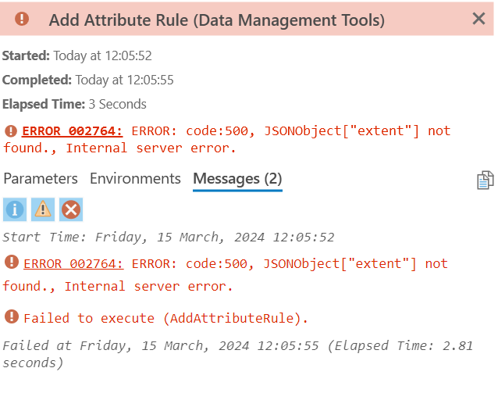The width and height of the screenshot is (498, 393).
Task: Click the error icon beside the summary error
Action: (11, 130)
